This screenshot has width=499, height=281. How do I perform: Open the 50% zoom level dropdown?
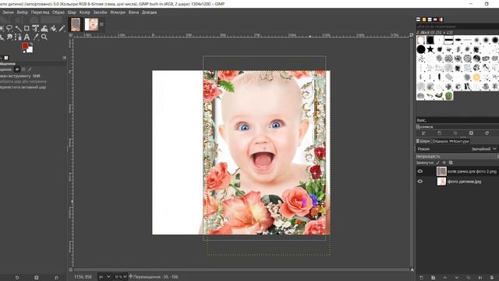coord(121,277)
